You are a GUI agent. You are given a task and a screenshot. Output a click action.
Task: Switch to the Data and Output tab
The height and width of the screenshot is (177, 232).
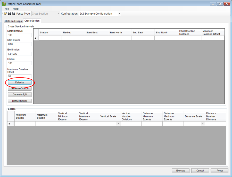[x=14, y=21]
